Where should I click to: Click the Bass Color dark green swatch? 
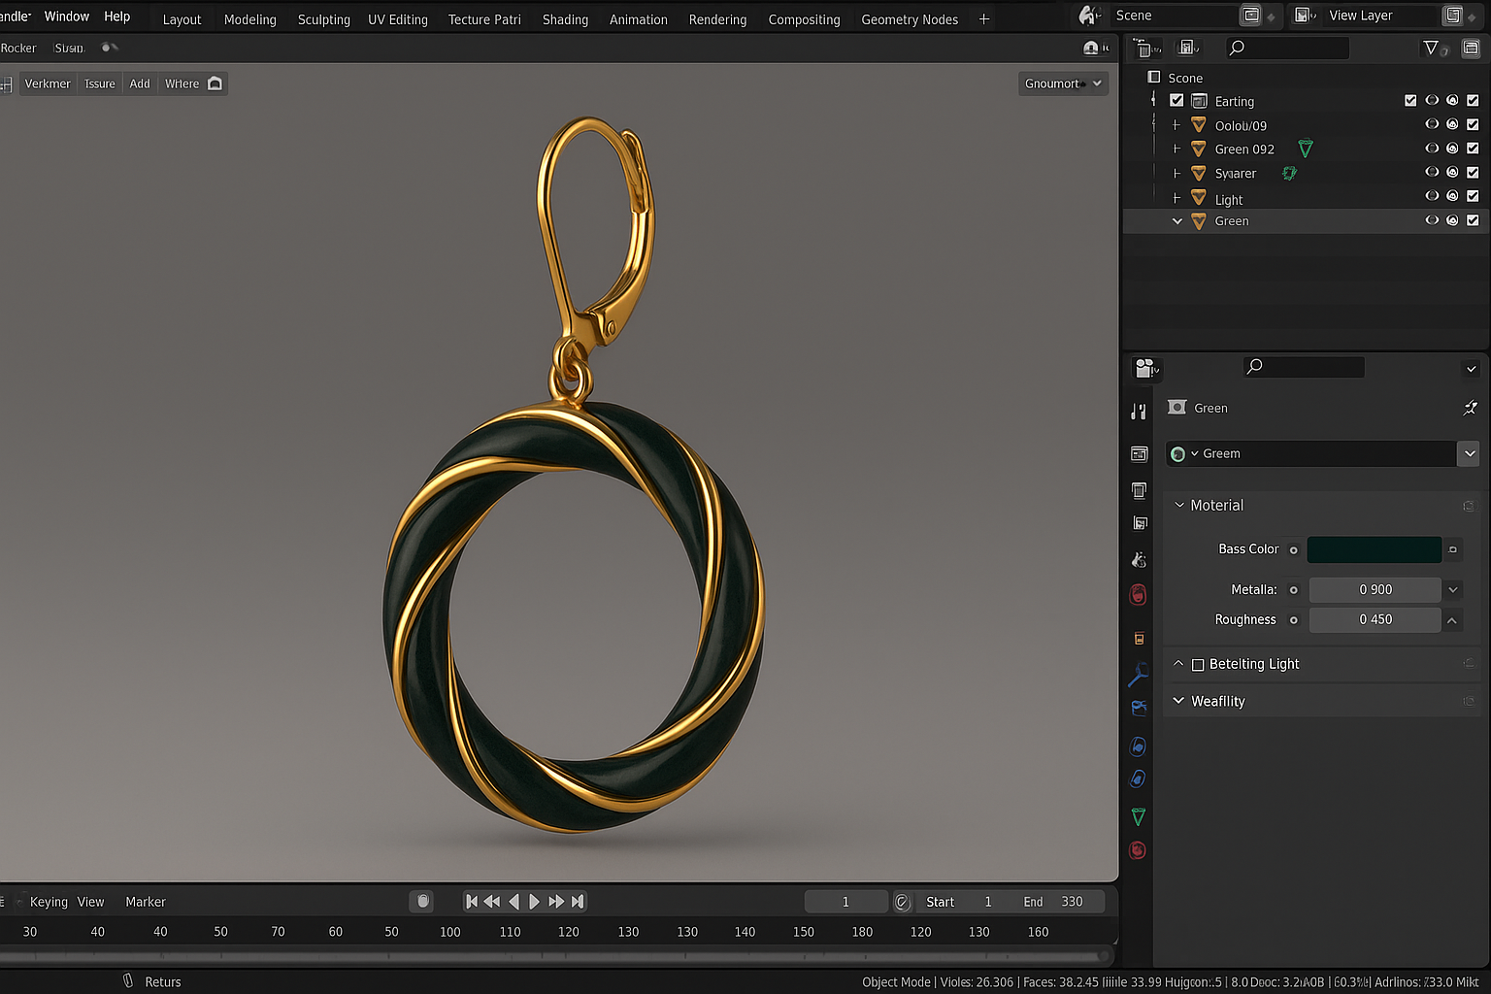1374,549
